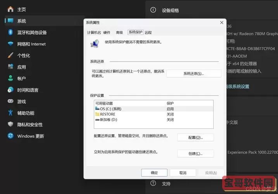Viewport: 278px width, 194px height.
Task: Click the 取消 button
Action: 183,173
